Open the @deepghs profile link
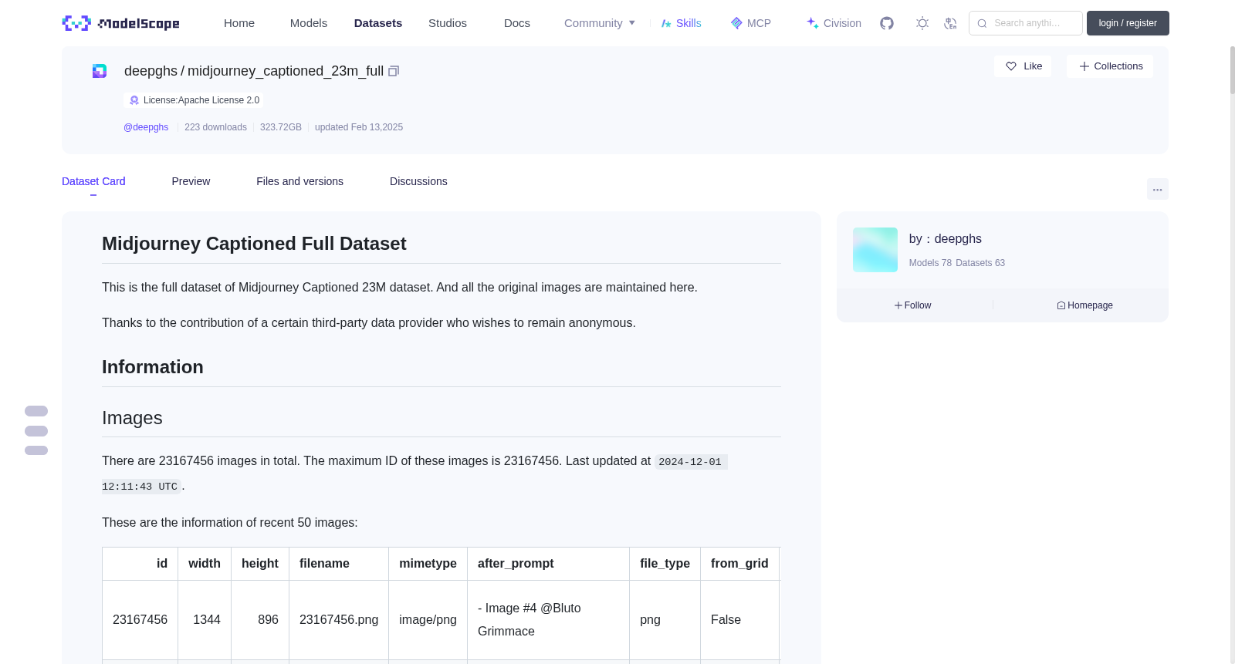Screen dimensions: 1235x664 pyautogui.click(x=146, y=127)
